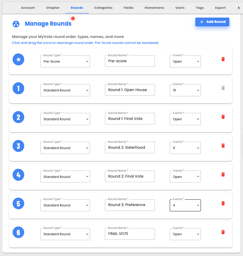Click the round number 3 drag icon
This screenshot has width=243, height=256.
(18, 146)
